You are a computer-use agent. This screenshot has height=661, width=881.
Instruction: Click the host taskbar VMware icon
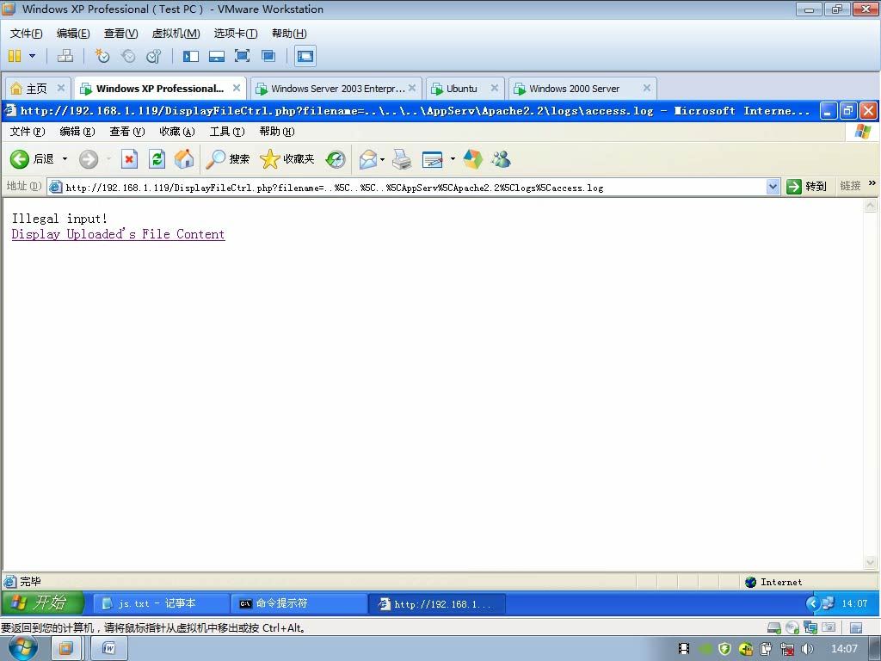(x=66, y=649)
